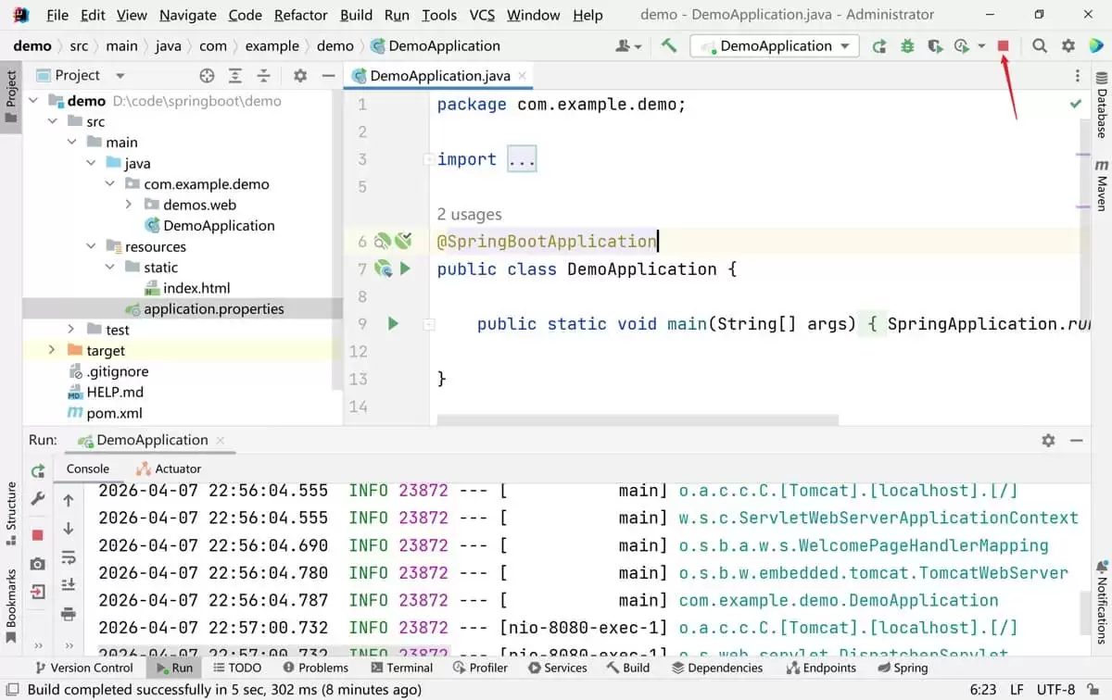The width and height of the screenshot is (1112, 700).
Task: Click the colorful code-with-me icon at top right
Action: [1095, 45]
